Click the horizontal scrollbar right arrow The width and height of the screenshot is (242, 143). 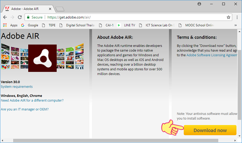(x=235, y=141)
